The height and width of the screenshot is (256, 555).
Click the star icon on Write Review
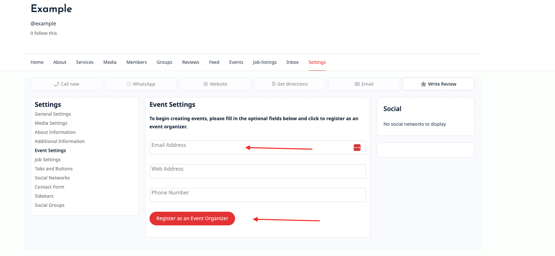(423, 84)
